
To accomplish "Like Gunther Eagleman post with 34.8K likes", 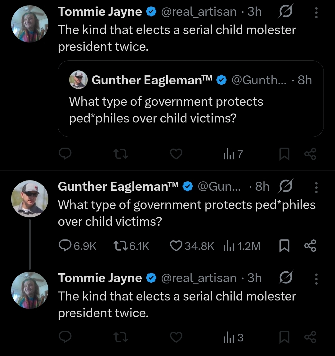I will [x=192, y=246].
